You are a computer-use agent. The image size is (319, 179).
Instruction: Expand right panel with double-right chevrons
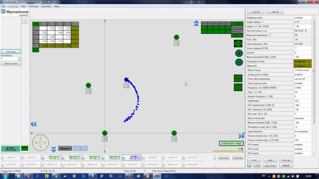(x=241, y=136)
